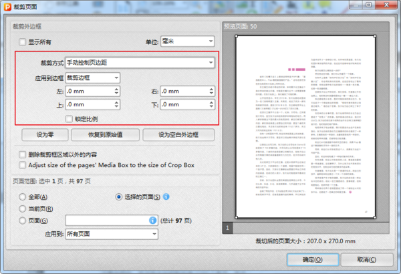
Task: Decrease the 下 margin with down arrow
Action: click(211, 106)
